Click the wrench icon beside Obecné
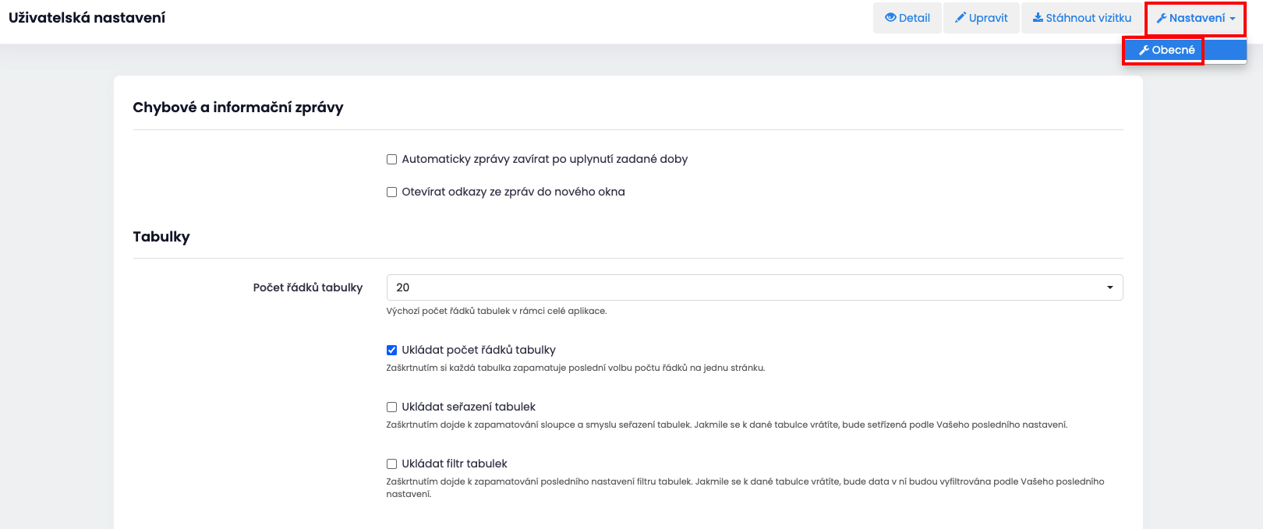 tap(1144, 50)
